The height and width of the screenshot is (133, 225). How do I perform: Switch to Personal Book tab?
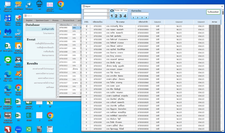pos(69,21)
